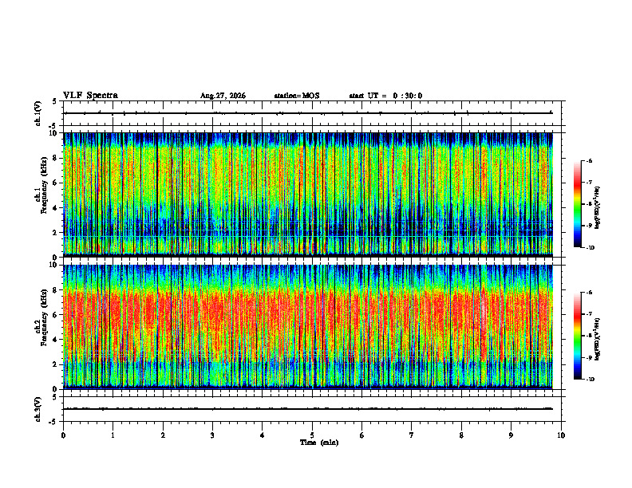Click the ch.3(V) waveform panel trace
The image size is (632, 488).
pos(308,409)
